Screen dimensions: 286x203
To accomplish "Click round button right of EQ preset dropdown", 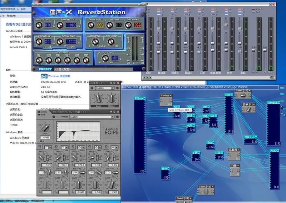I will pos(117,117).
